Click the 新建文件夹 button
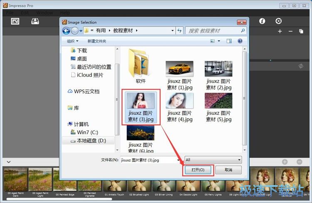 [x=97, y=41]
